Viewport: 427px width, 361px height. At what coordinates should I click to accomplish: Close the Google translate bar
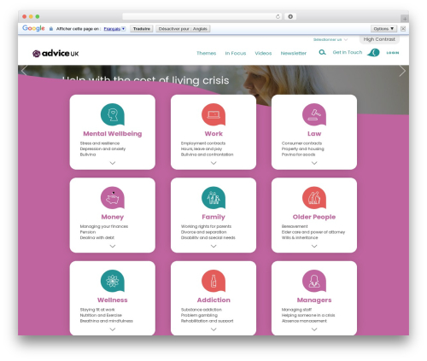403,29
